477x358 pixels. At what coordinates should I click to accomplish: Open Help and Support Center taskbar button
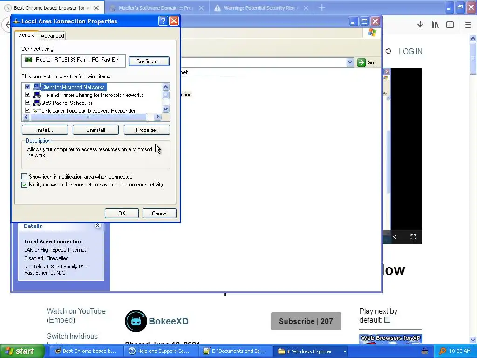pos(160,351)
